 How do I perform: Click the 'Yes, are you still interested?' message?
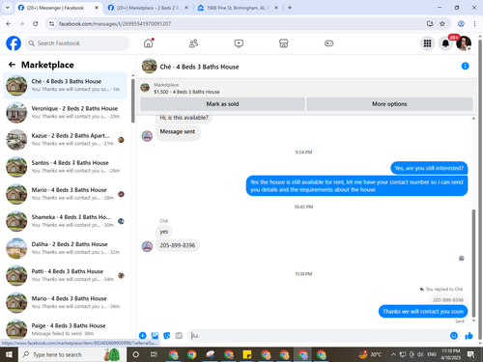(429, 168)
